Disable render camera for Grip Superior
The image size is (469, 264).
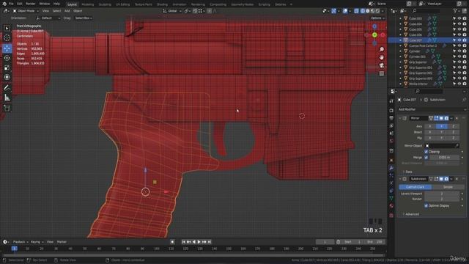point(465,62)
